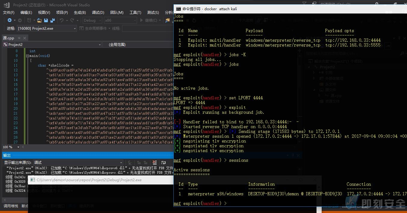Screen dimensions: 407x213
Task: Click the open file folder icon
Action: click(39, 20)
